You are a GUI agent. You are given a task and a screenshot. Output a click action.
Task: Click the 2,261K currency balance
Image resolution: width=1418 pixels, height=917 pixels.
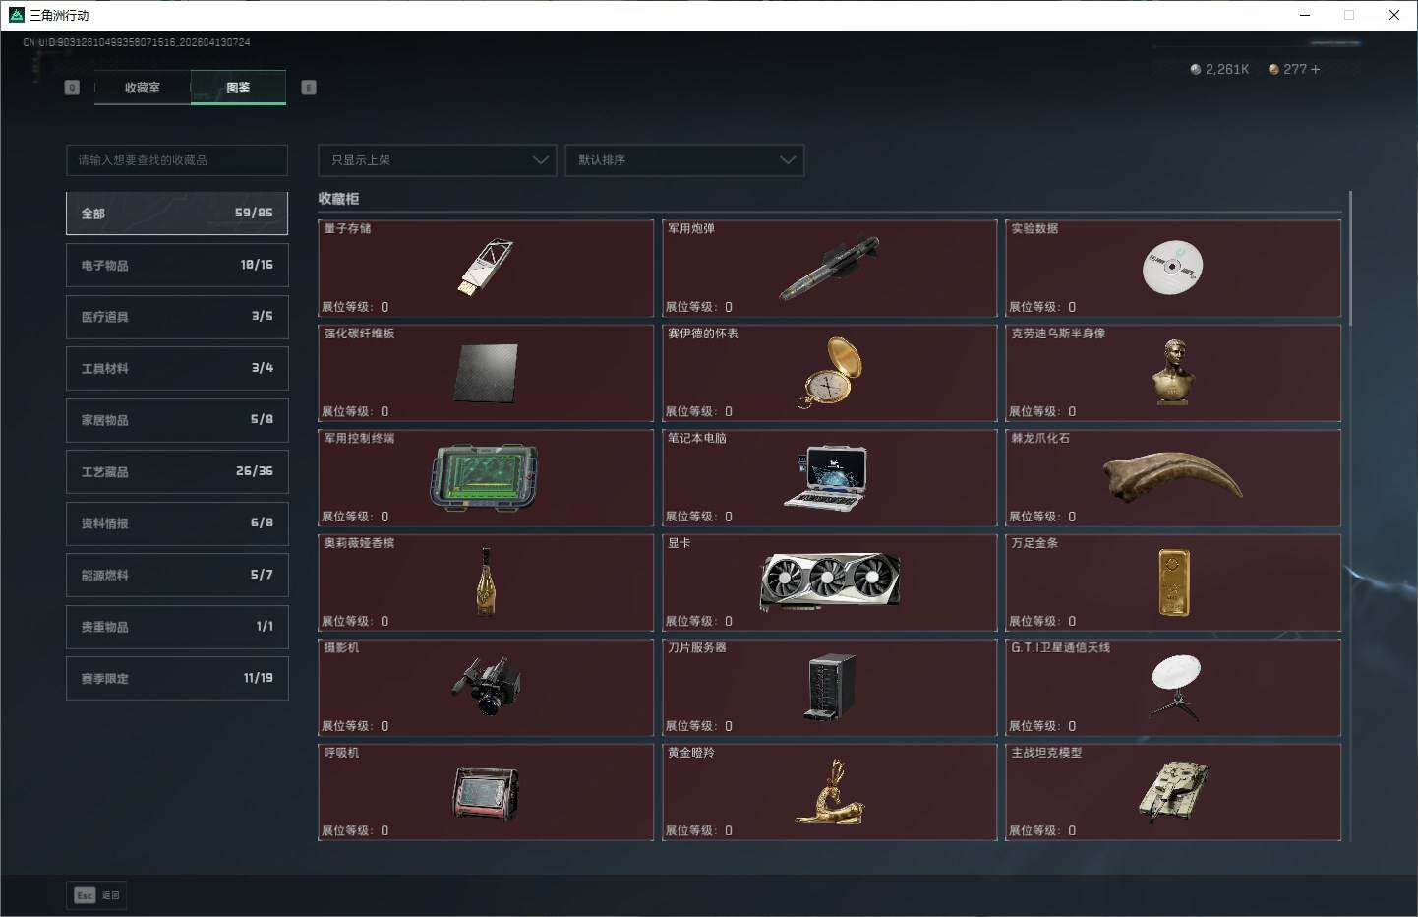1219,69
